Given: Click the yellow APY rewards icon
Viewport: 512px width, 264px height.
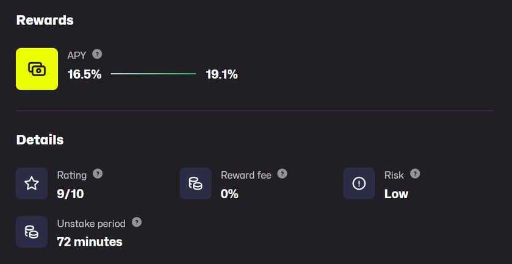Looking at the screenshot, I should [x=37, y=69].
